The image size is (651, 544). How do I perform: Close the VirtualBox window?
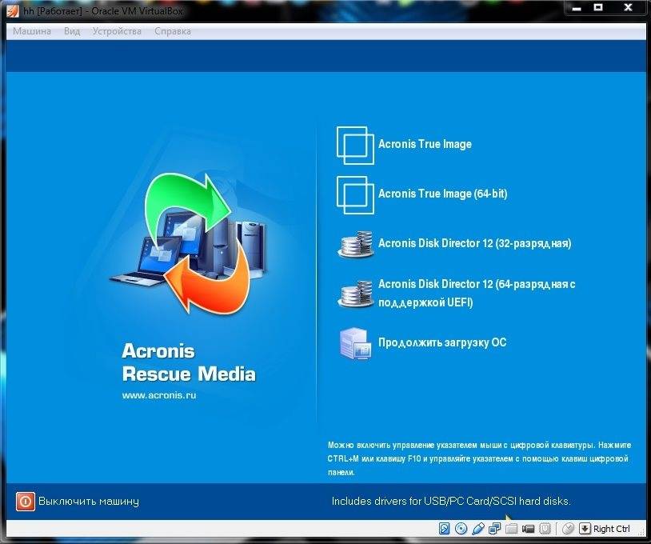tap(628, 7)
